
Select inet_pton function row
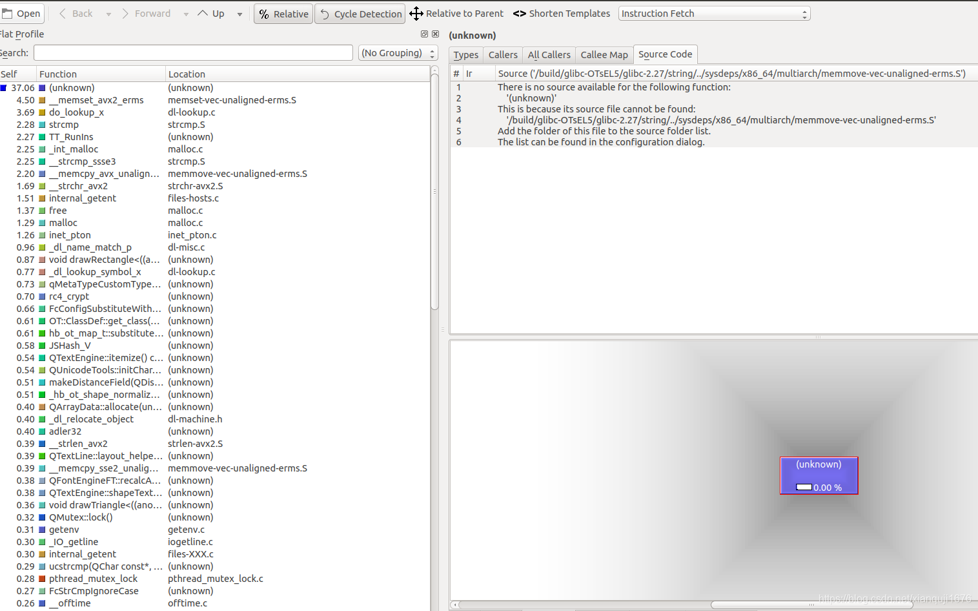(214, 235)
